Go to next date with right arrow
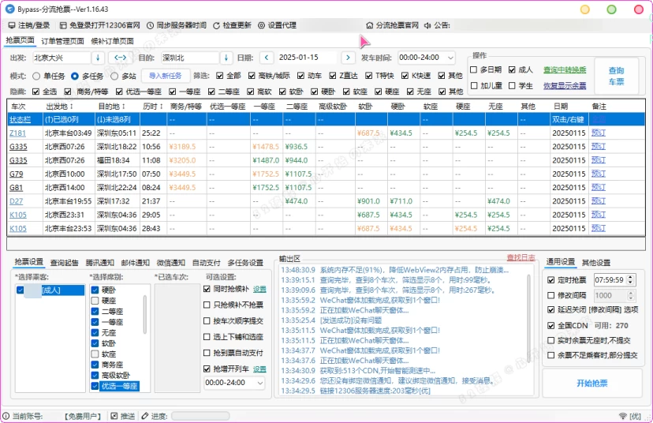This screenshot has height=423, width=653. [x=348, y=58]
